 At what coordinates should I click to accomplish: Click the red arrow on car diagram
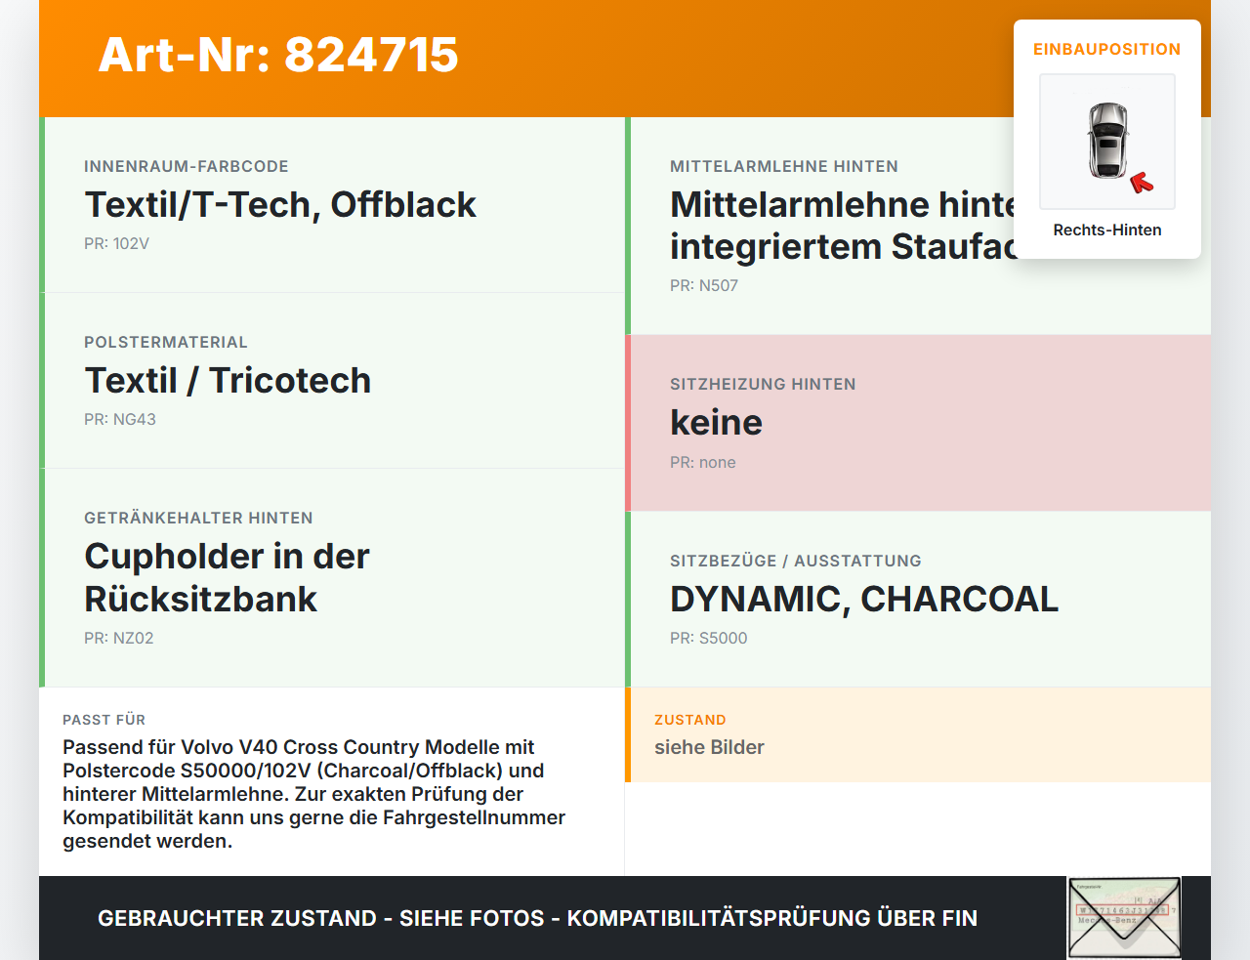coord(1142,183)
